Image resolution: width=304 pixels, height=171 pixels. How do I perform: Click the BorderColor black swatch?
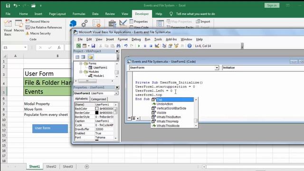point(97,113)
